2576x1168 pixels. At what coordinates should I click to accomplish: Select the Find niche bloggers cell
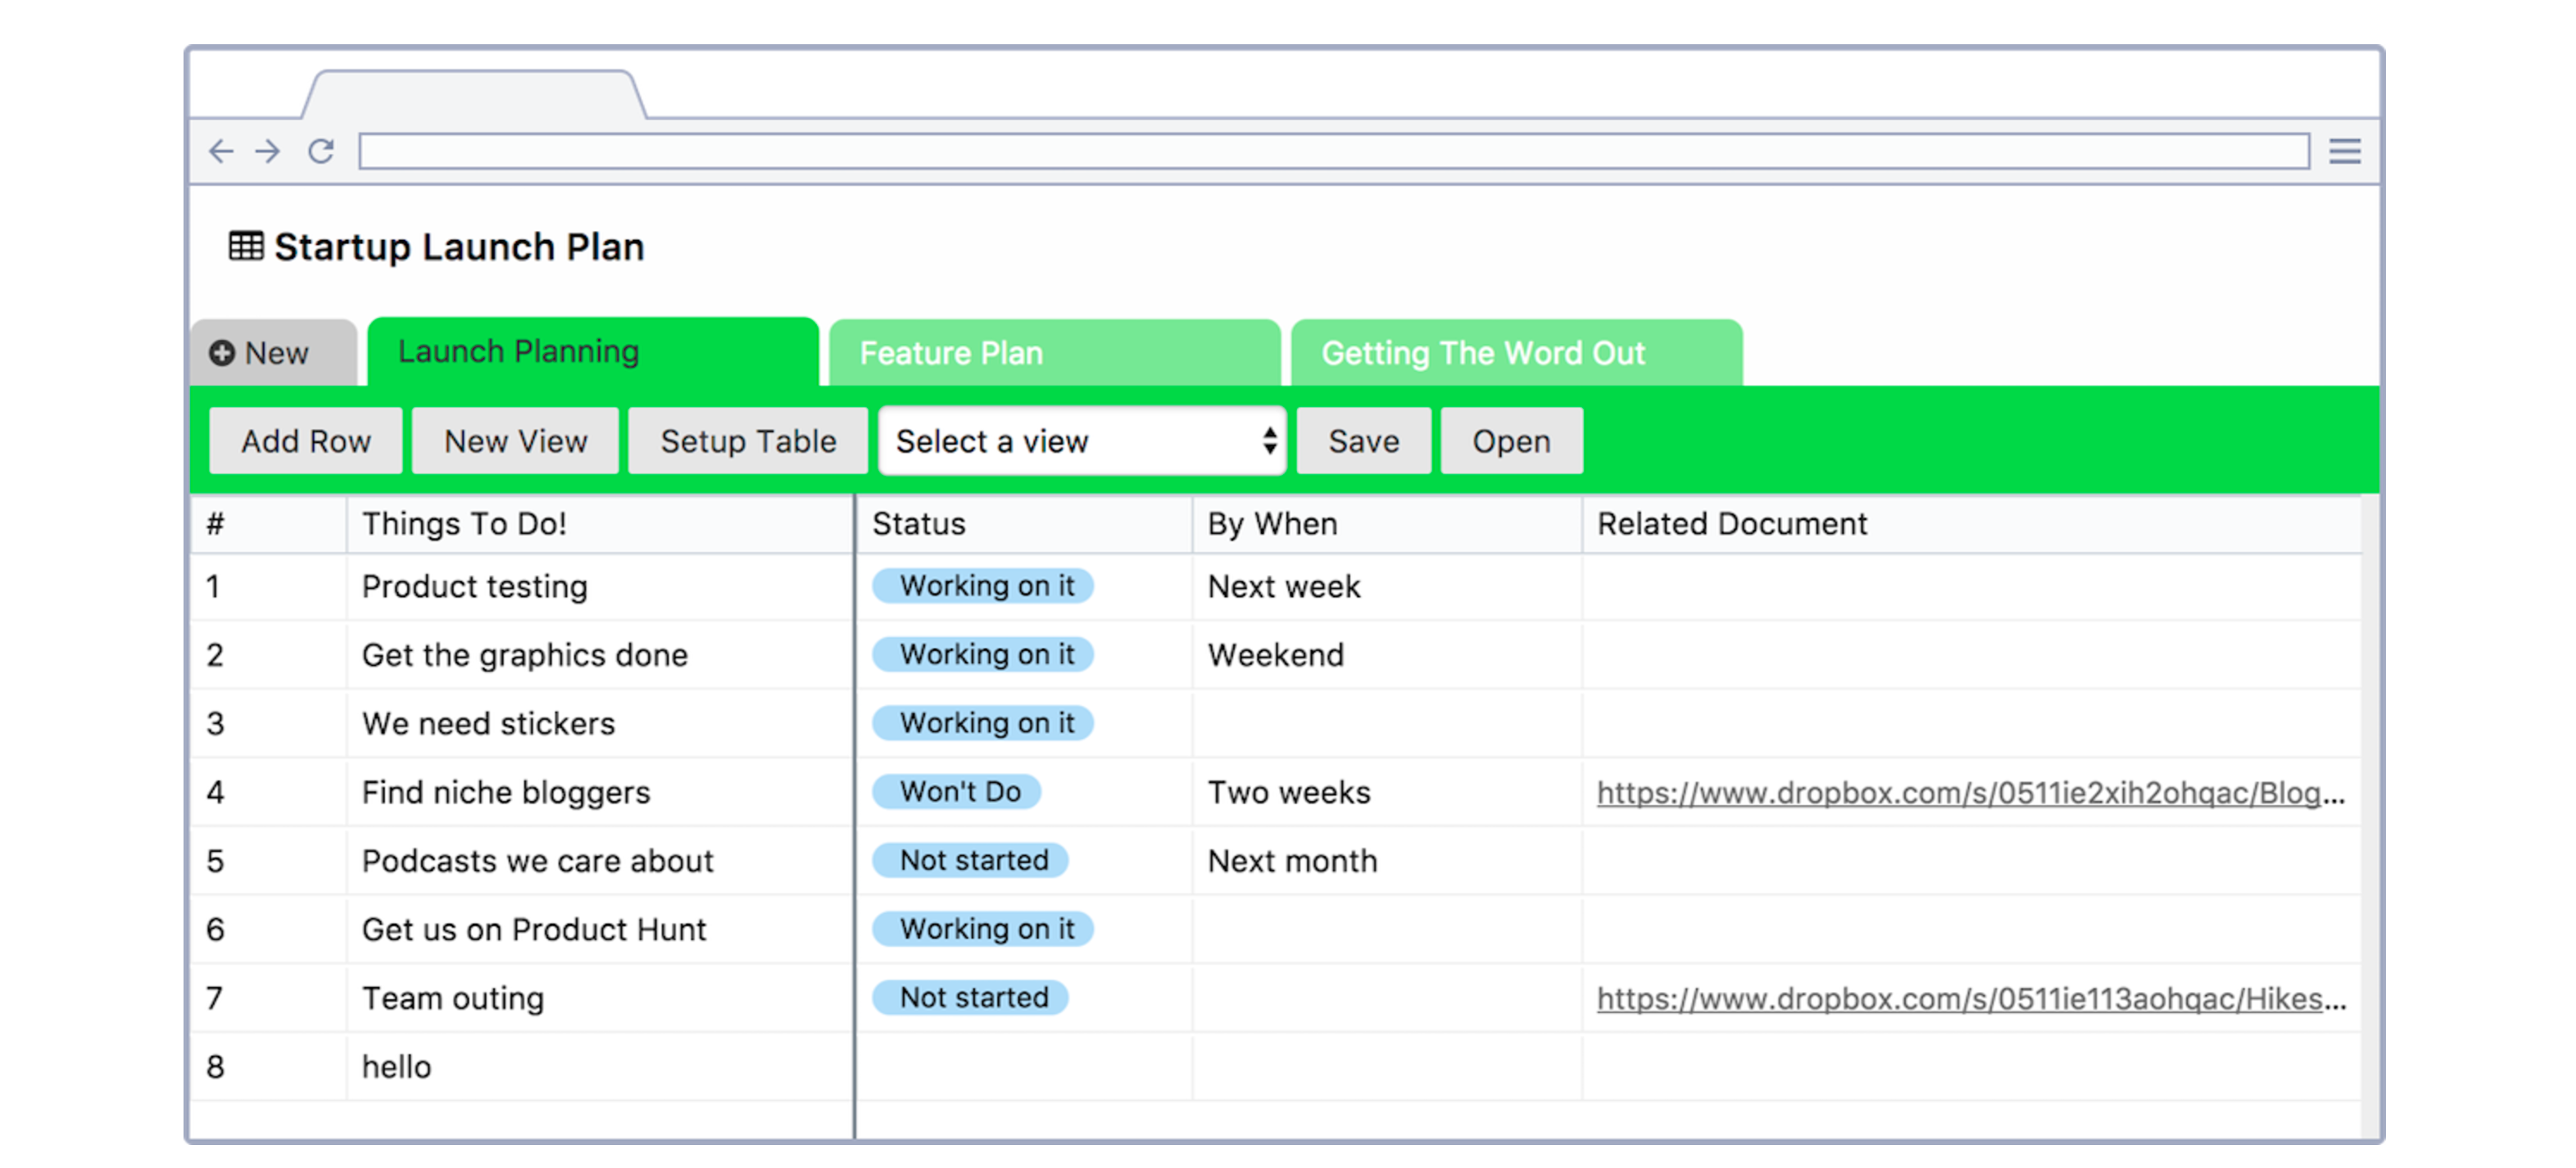coord(600,793)
